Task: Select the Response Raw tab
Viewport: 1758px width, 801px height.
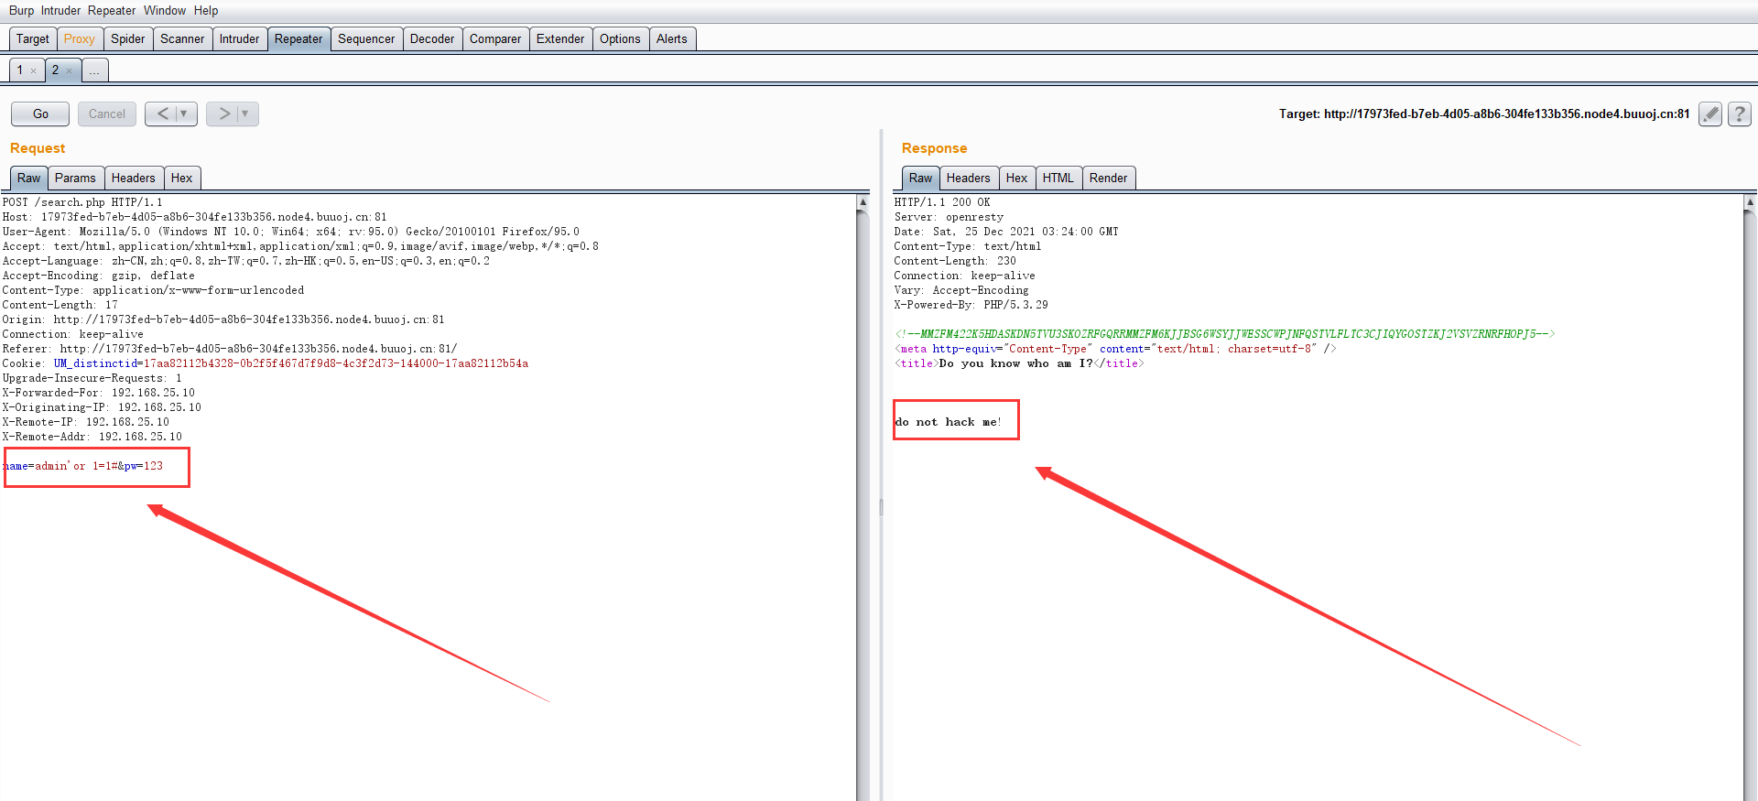Action: pyautogui.click(x=921, y=178)
